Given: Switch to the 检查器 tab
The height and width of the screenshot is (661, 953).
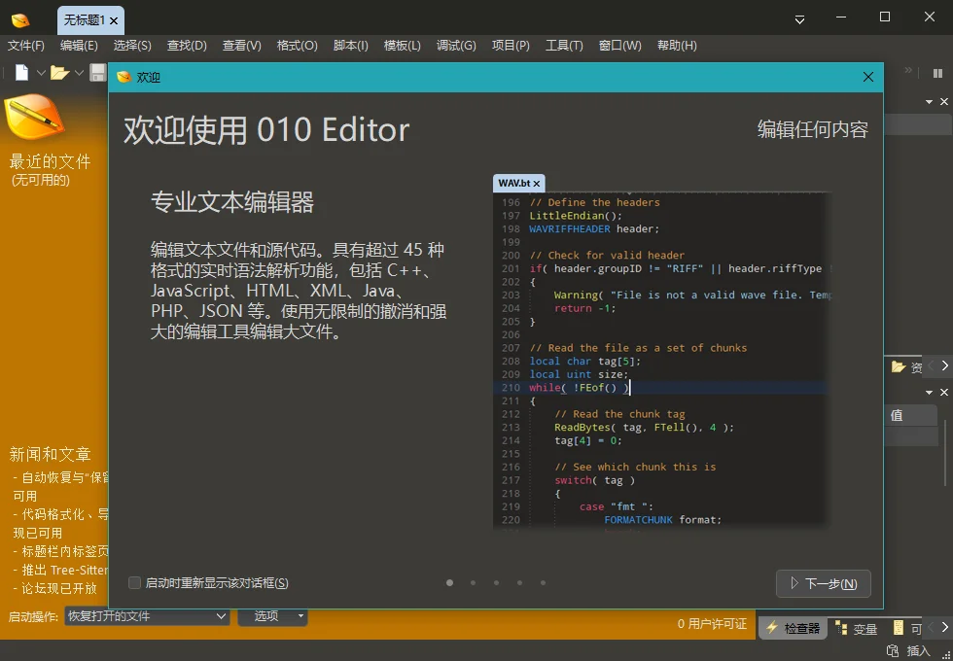Looking at the screenshot, I should click(794, 628).
